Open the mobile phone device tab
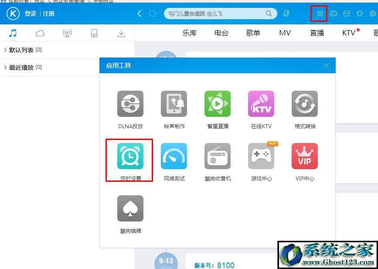The width and height of the screenshot is (378, 269). pos(94,33)
